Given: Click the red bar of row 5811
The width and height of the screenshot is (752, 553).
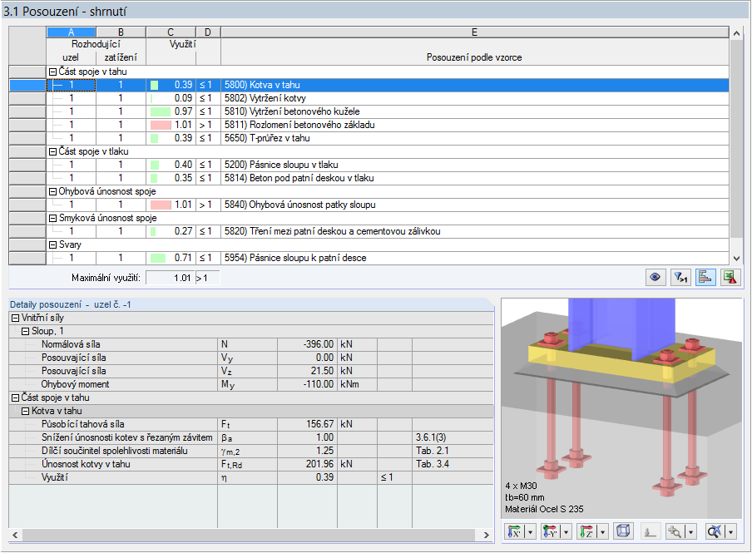Looking at the screenshot, I should 161,126.
